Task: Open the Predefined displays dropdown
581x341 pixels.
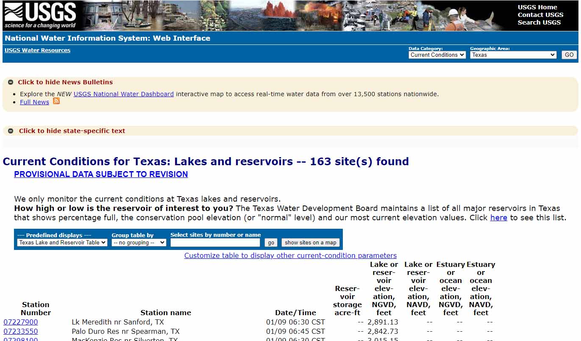Action: pyautogui.click(x=62, y=243)
